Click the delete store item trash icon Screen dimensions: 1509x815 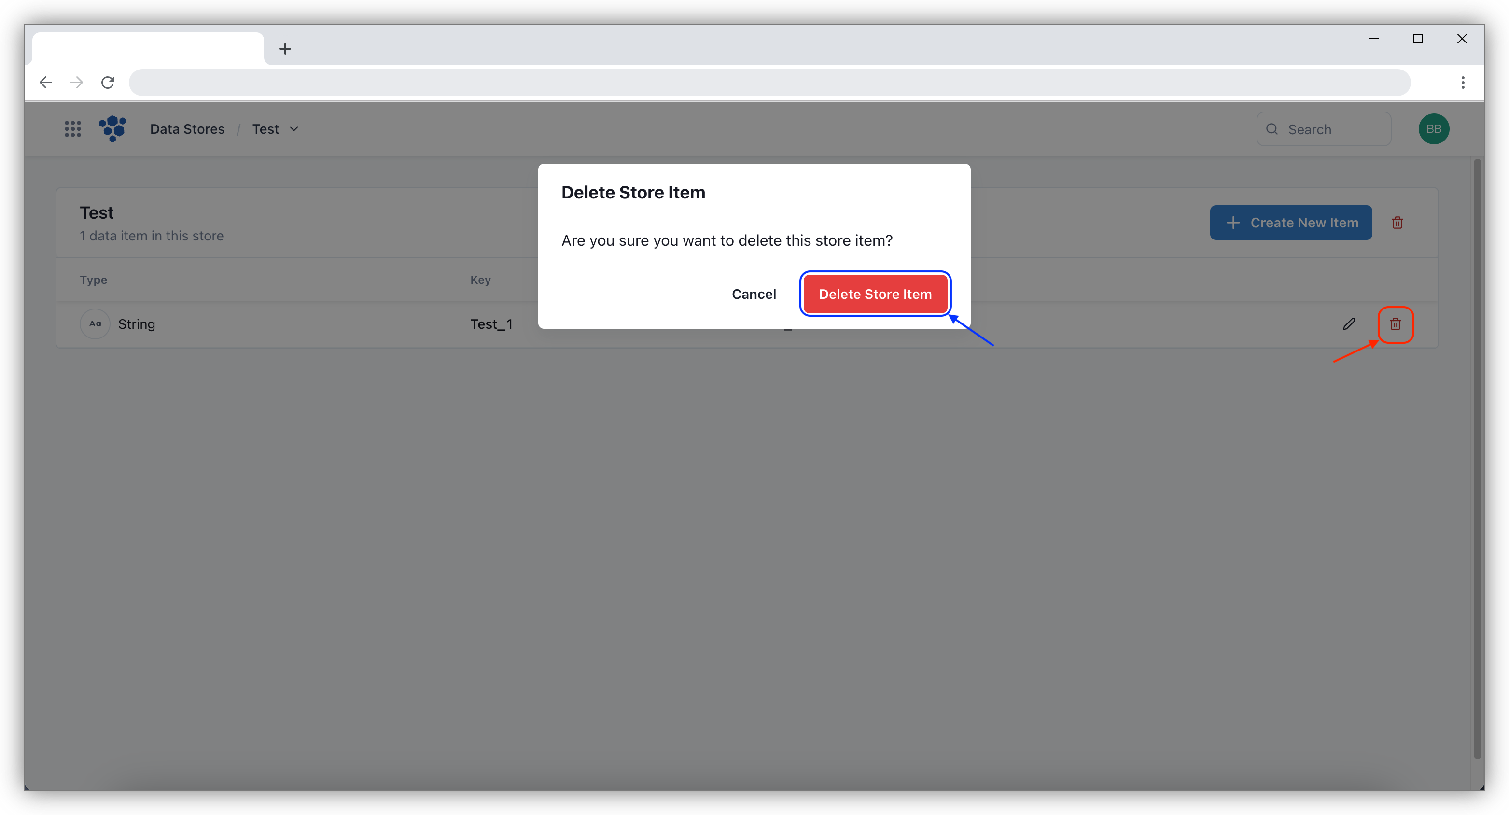pos(1397,323)
